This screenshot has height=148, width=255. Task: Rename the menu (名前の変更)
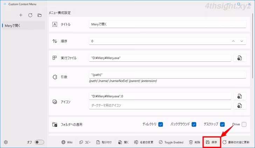click(144, 142)
